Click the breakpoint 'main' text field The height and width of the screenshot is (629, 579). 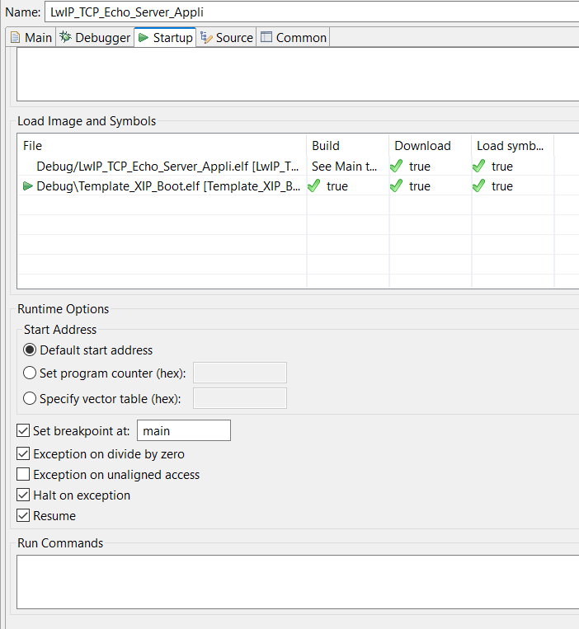183,430
